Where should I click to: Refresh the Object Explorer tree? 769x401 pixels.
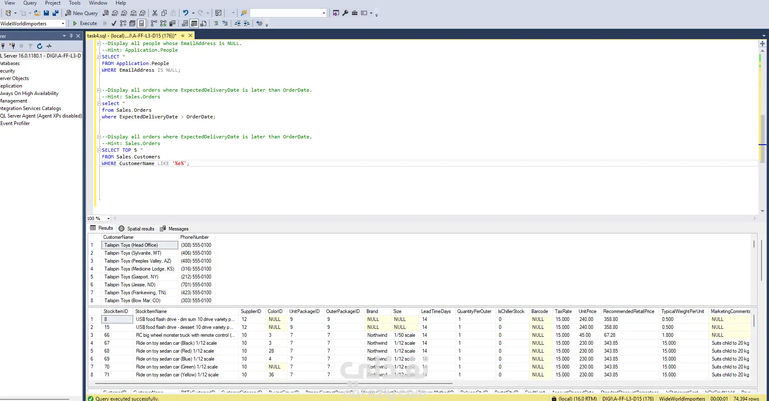click(x=40, y=46)
